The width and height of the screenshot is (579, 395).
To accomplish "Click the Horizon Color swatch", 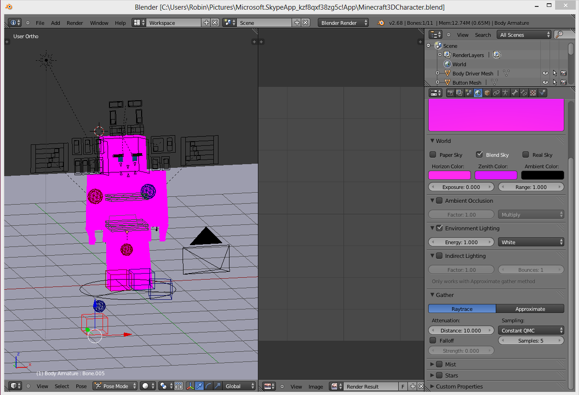I will (449, 175).
